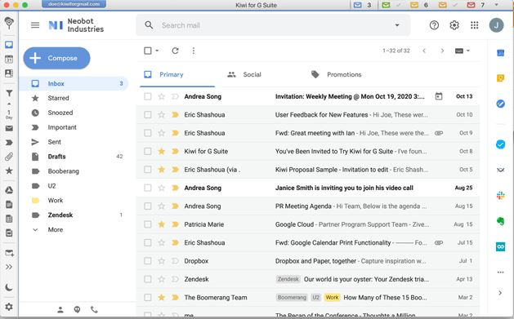Open Tasks add-on in right panel
This screenshot has width=514, height=319.
pyautogui.click(x=500, y=104)
